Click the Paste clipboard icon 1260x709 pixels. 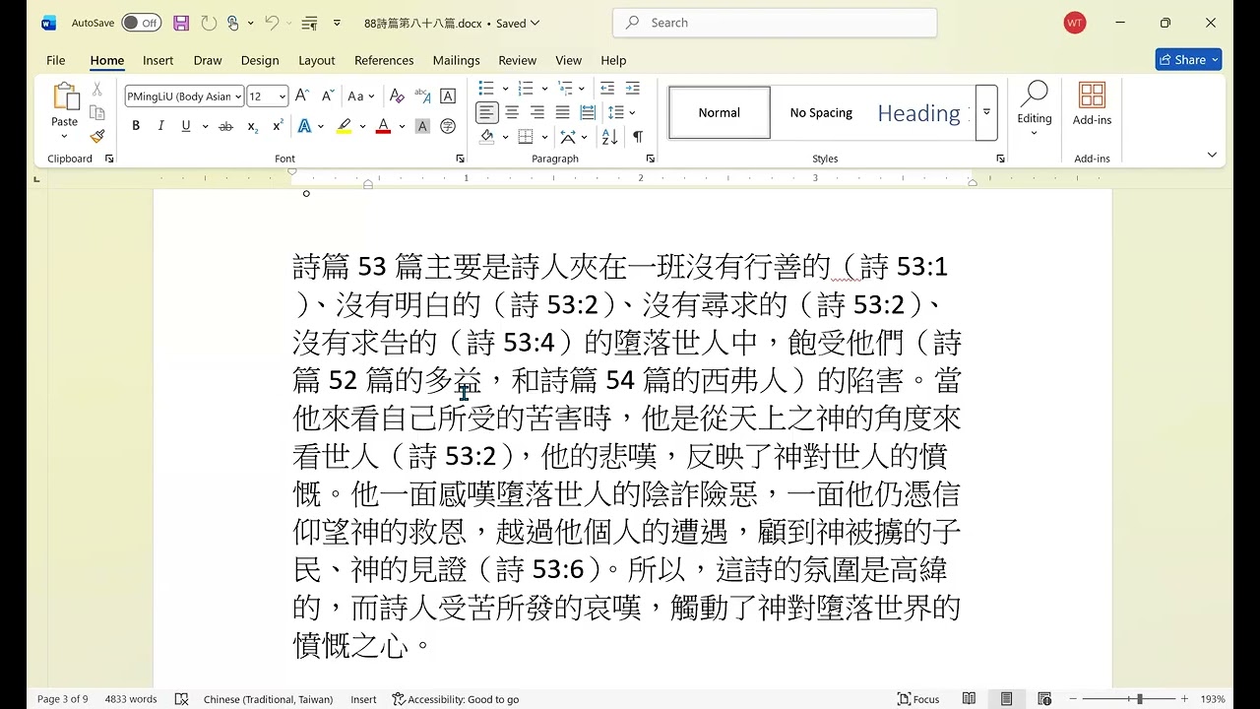click(x=65, y=97)
